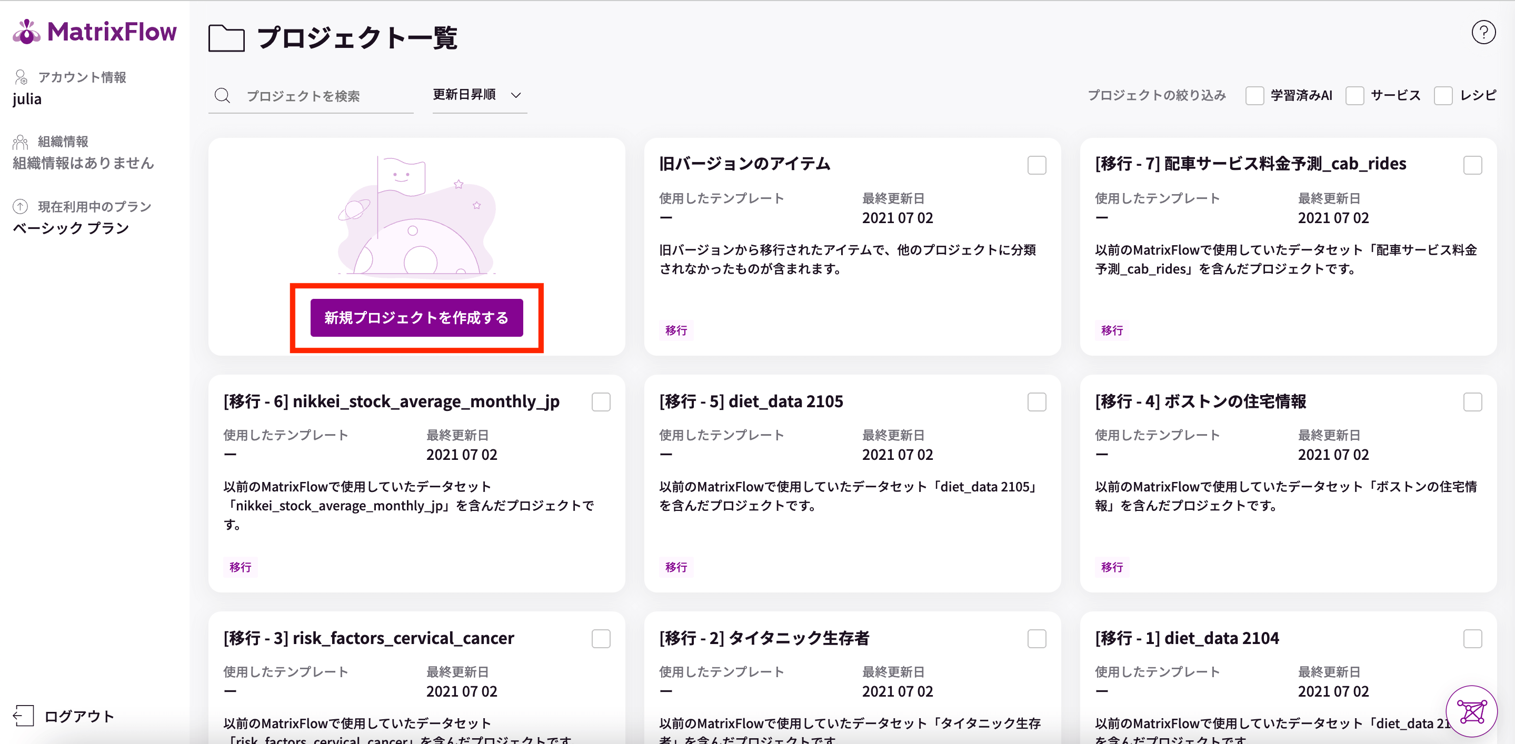Select the 配車サービス料金予測_cab_rides project checkbox
1515x744 pixels.
click(x=1473, y=165)
